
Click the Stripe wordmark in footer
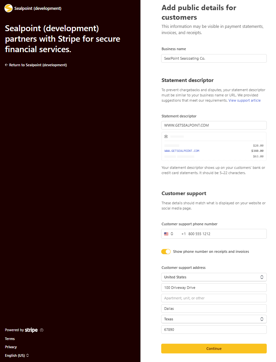click(x=31, y=330)
